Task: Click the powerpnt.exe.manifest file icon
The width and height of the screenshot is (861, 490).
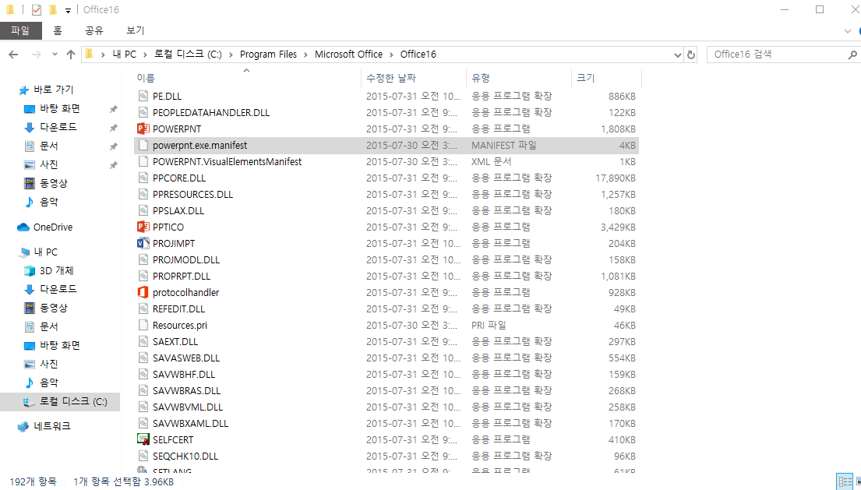Action: [x=143, y=146]
